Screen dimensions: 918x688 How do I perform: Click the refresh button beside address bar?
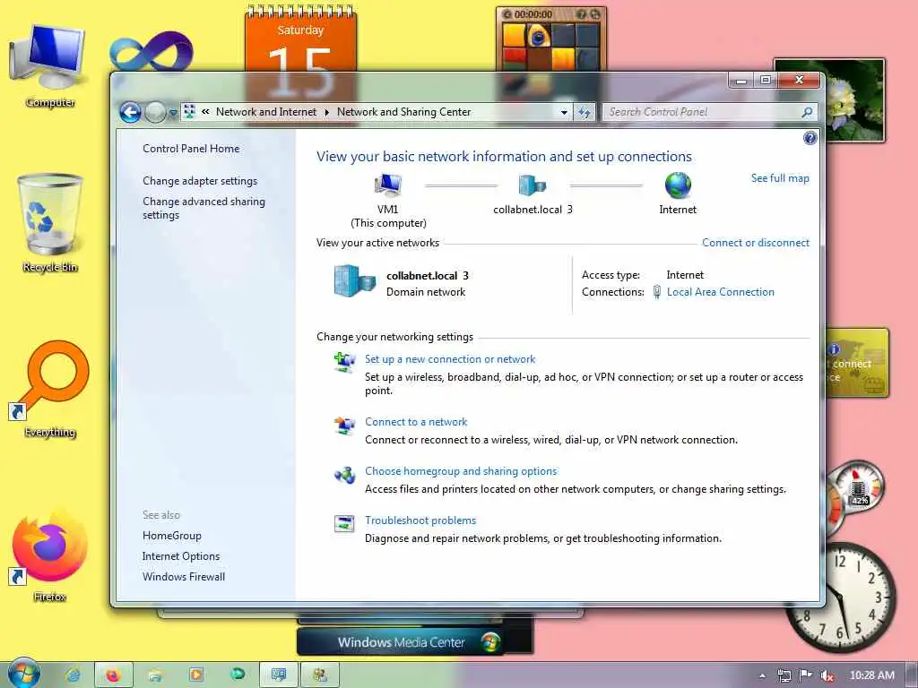coord(585,112)
